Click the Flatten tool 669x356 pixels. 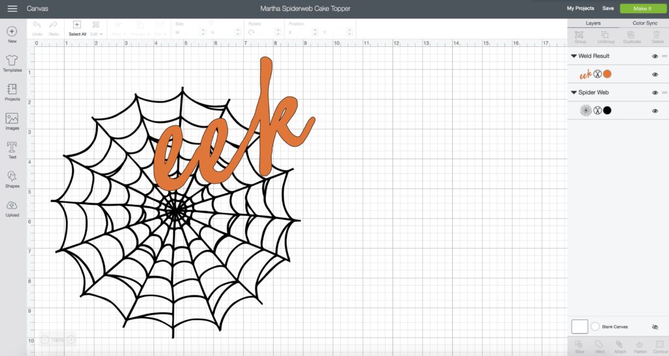tap(640, 347)
